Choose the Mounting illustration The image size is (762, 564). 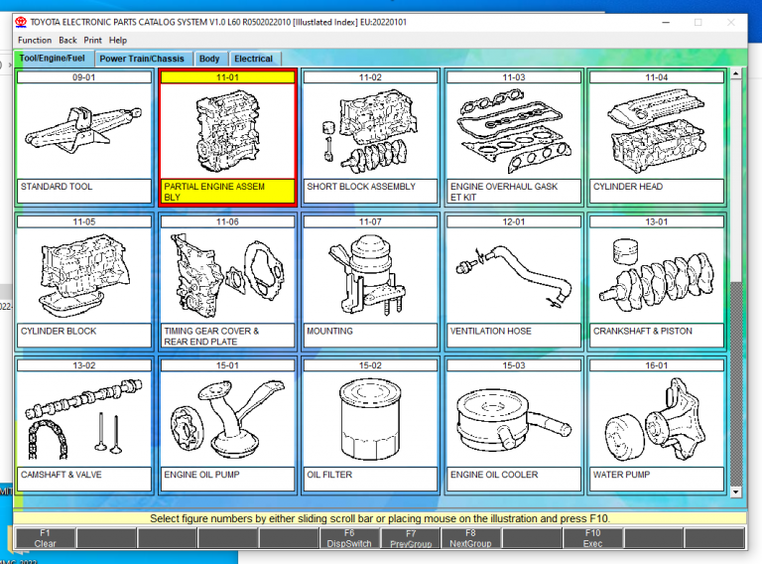[370, 275]
